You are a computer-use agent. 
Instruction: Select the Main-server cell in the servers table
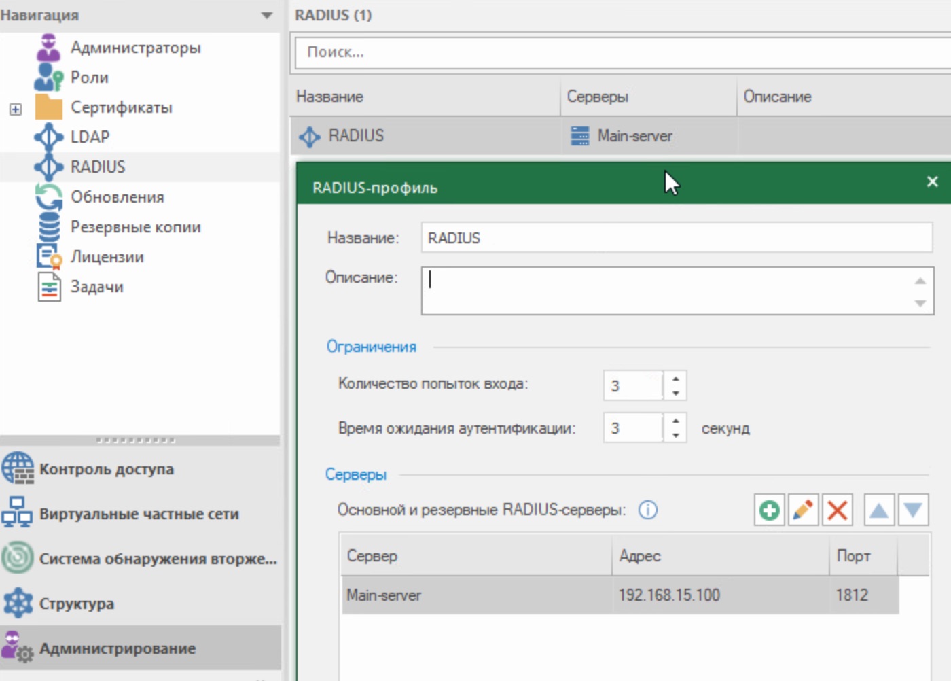tap(476, 595)
